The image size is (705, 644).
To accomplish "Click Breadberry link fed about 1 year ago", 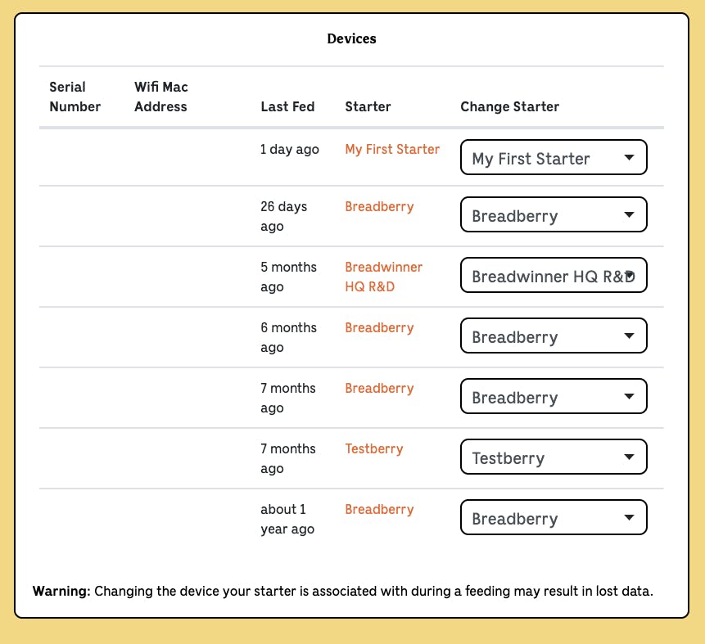I will [x=379, y=510].
